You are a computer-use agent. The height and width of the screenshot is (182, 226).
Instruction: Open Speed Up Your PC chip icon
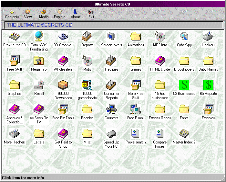tap(111, 133)
